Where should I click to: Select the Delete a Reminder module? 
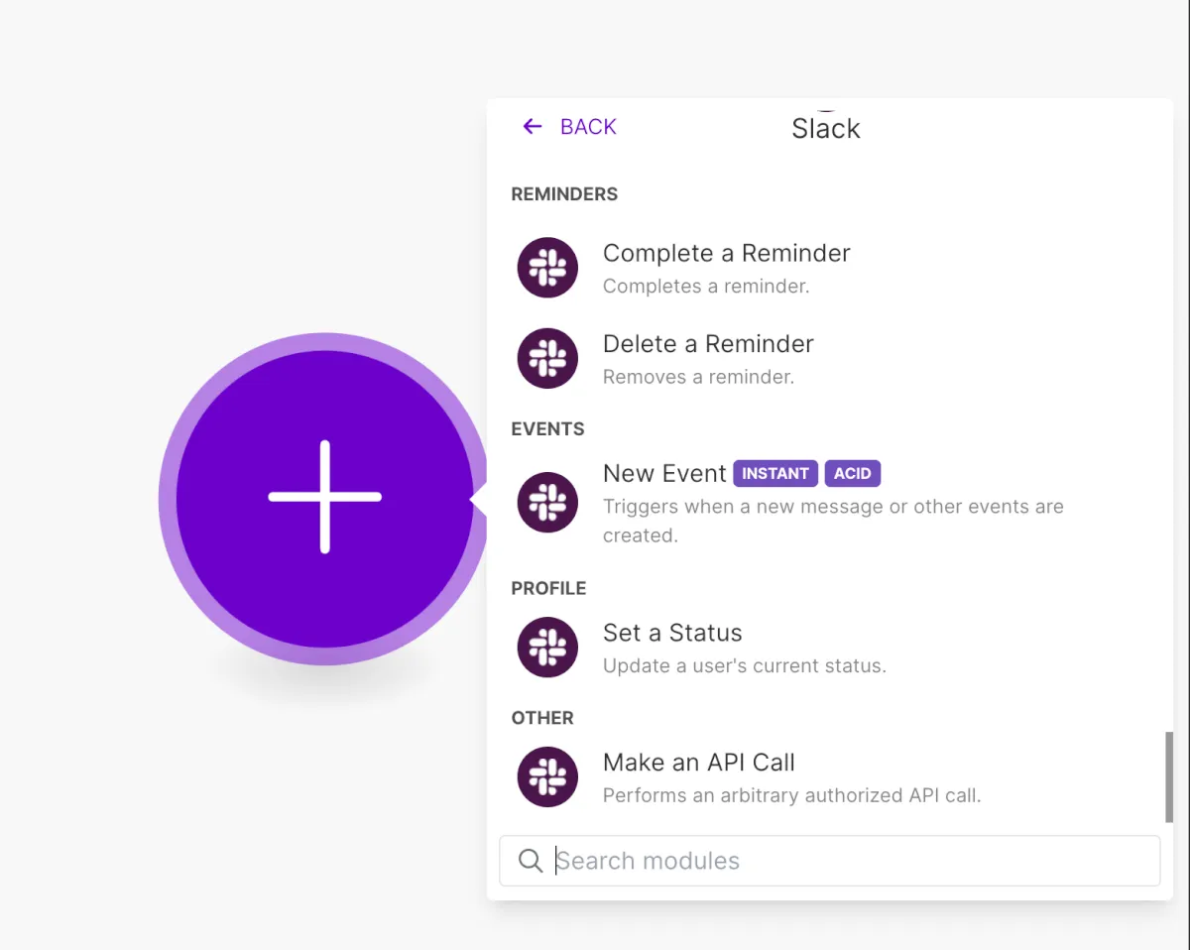coord(828,358)
